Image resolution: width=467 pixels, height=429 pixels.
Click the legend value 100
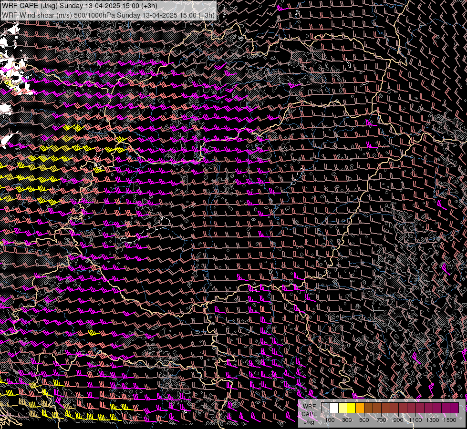330,420
